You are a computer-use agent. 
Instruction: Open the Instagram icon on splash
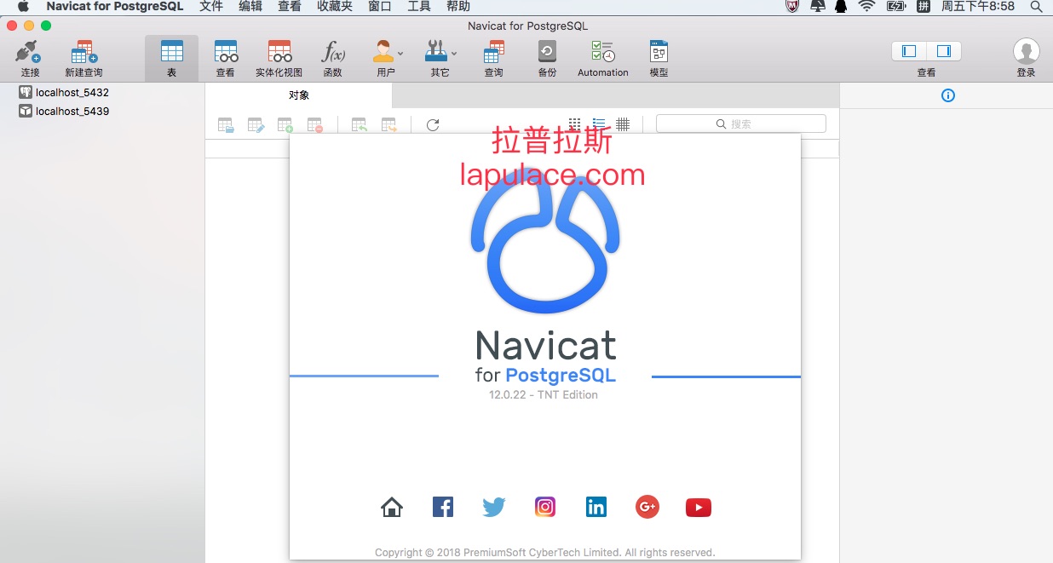pyautogui.click(x=545, y=508)
